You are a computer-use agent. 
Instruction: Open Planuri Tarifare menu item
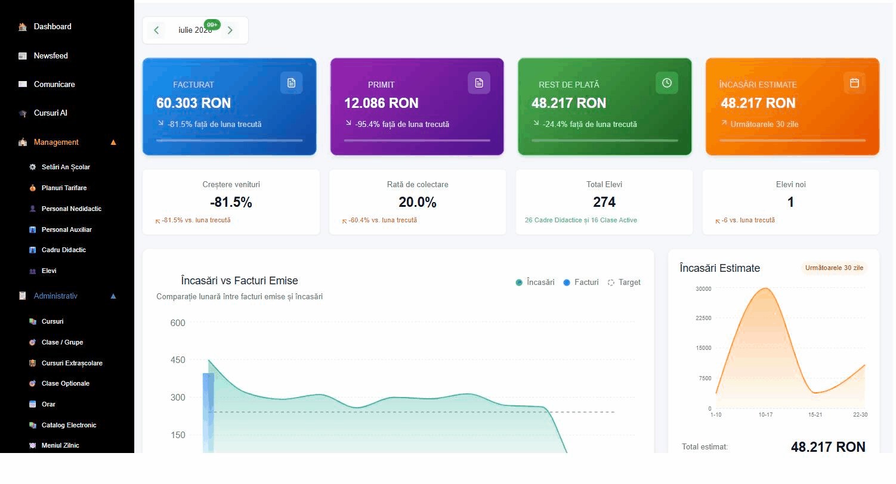point(64,188)
